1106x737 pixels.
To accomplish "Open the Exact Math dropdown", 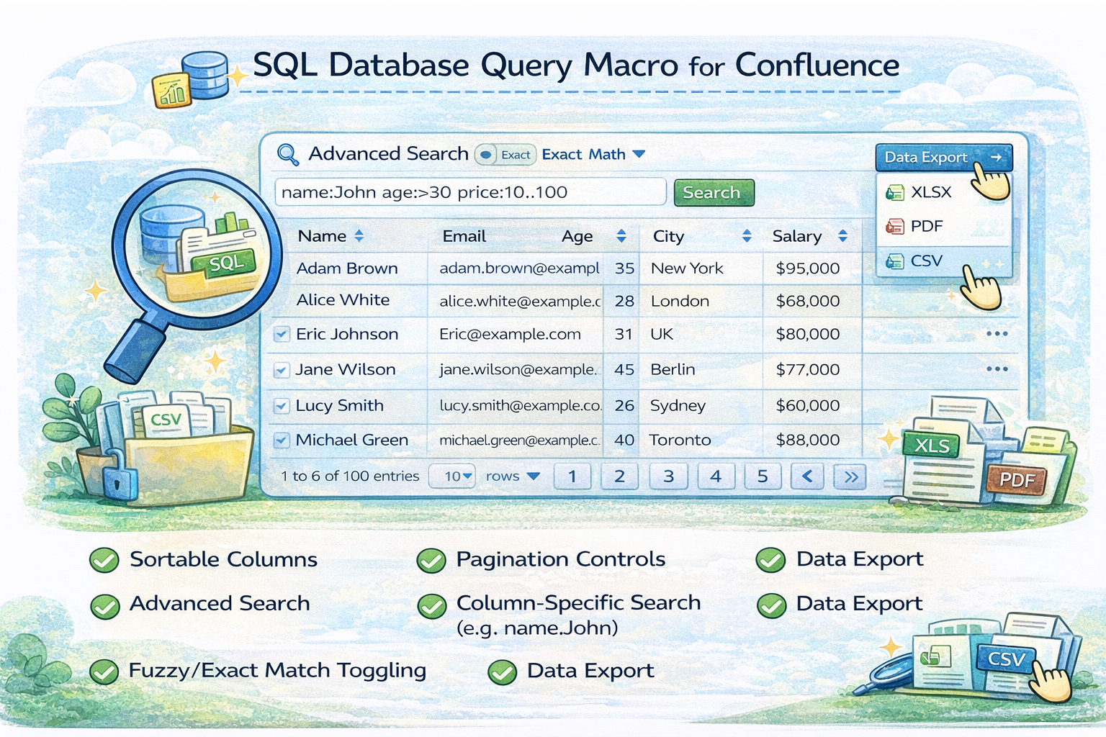I will pos(593,155).
